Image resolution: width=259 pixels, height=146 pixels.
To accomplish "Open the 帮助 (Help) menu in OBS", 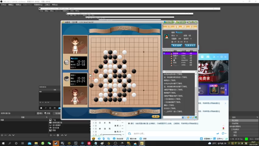I will tap(55, 5).
